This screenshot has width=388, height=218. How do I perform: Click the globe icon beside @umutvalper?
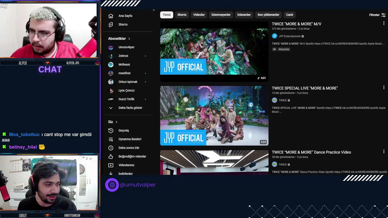112,185
